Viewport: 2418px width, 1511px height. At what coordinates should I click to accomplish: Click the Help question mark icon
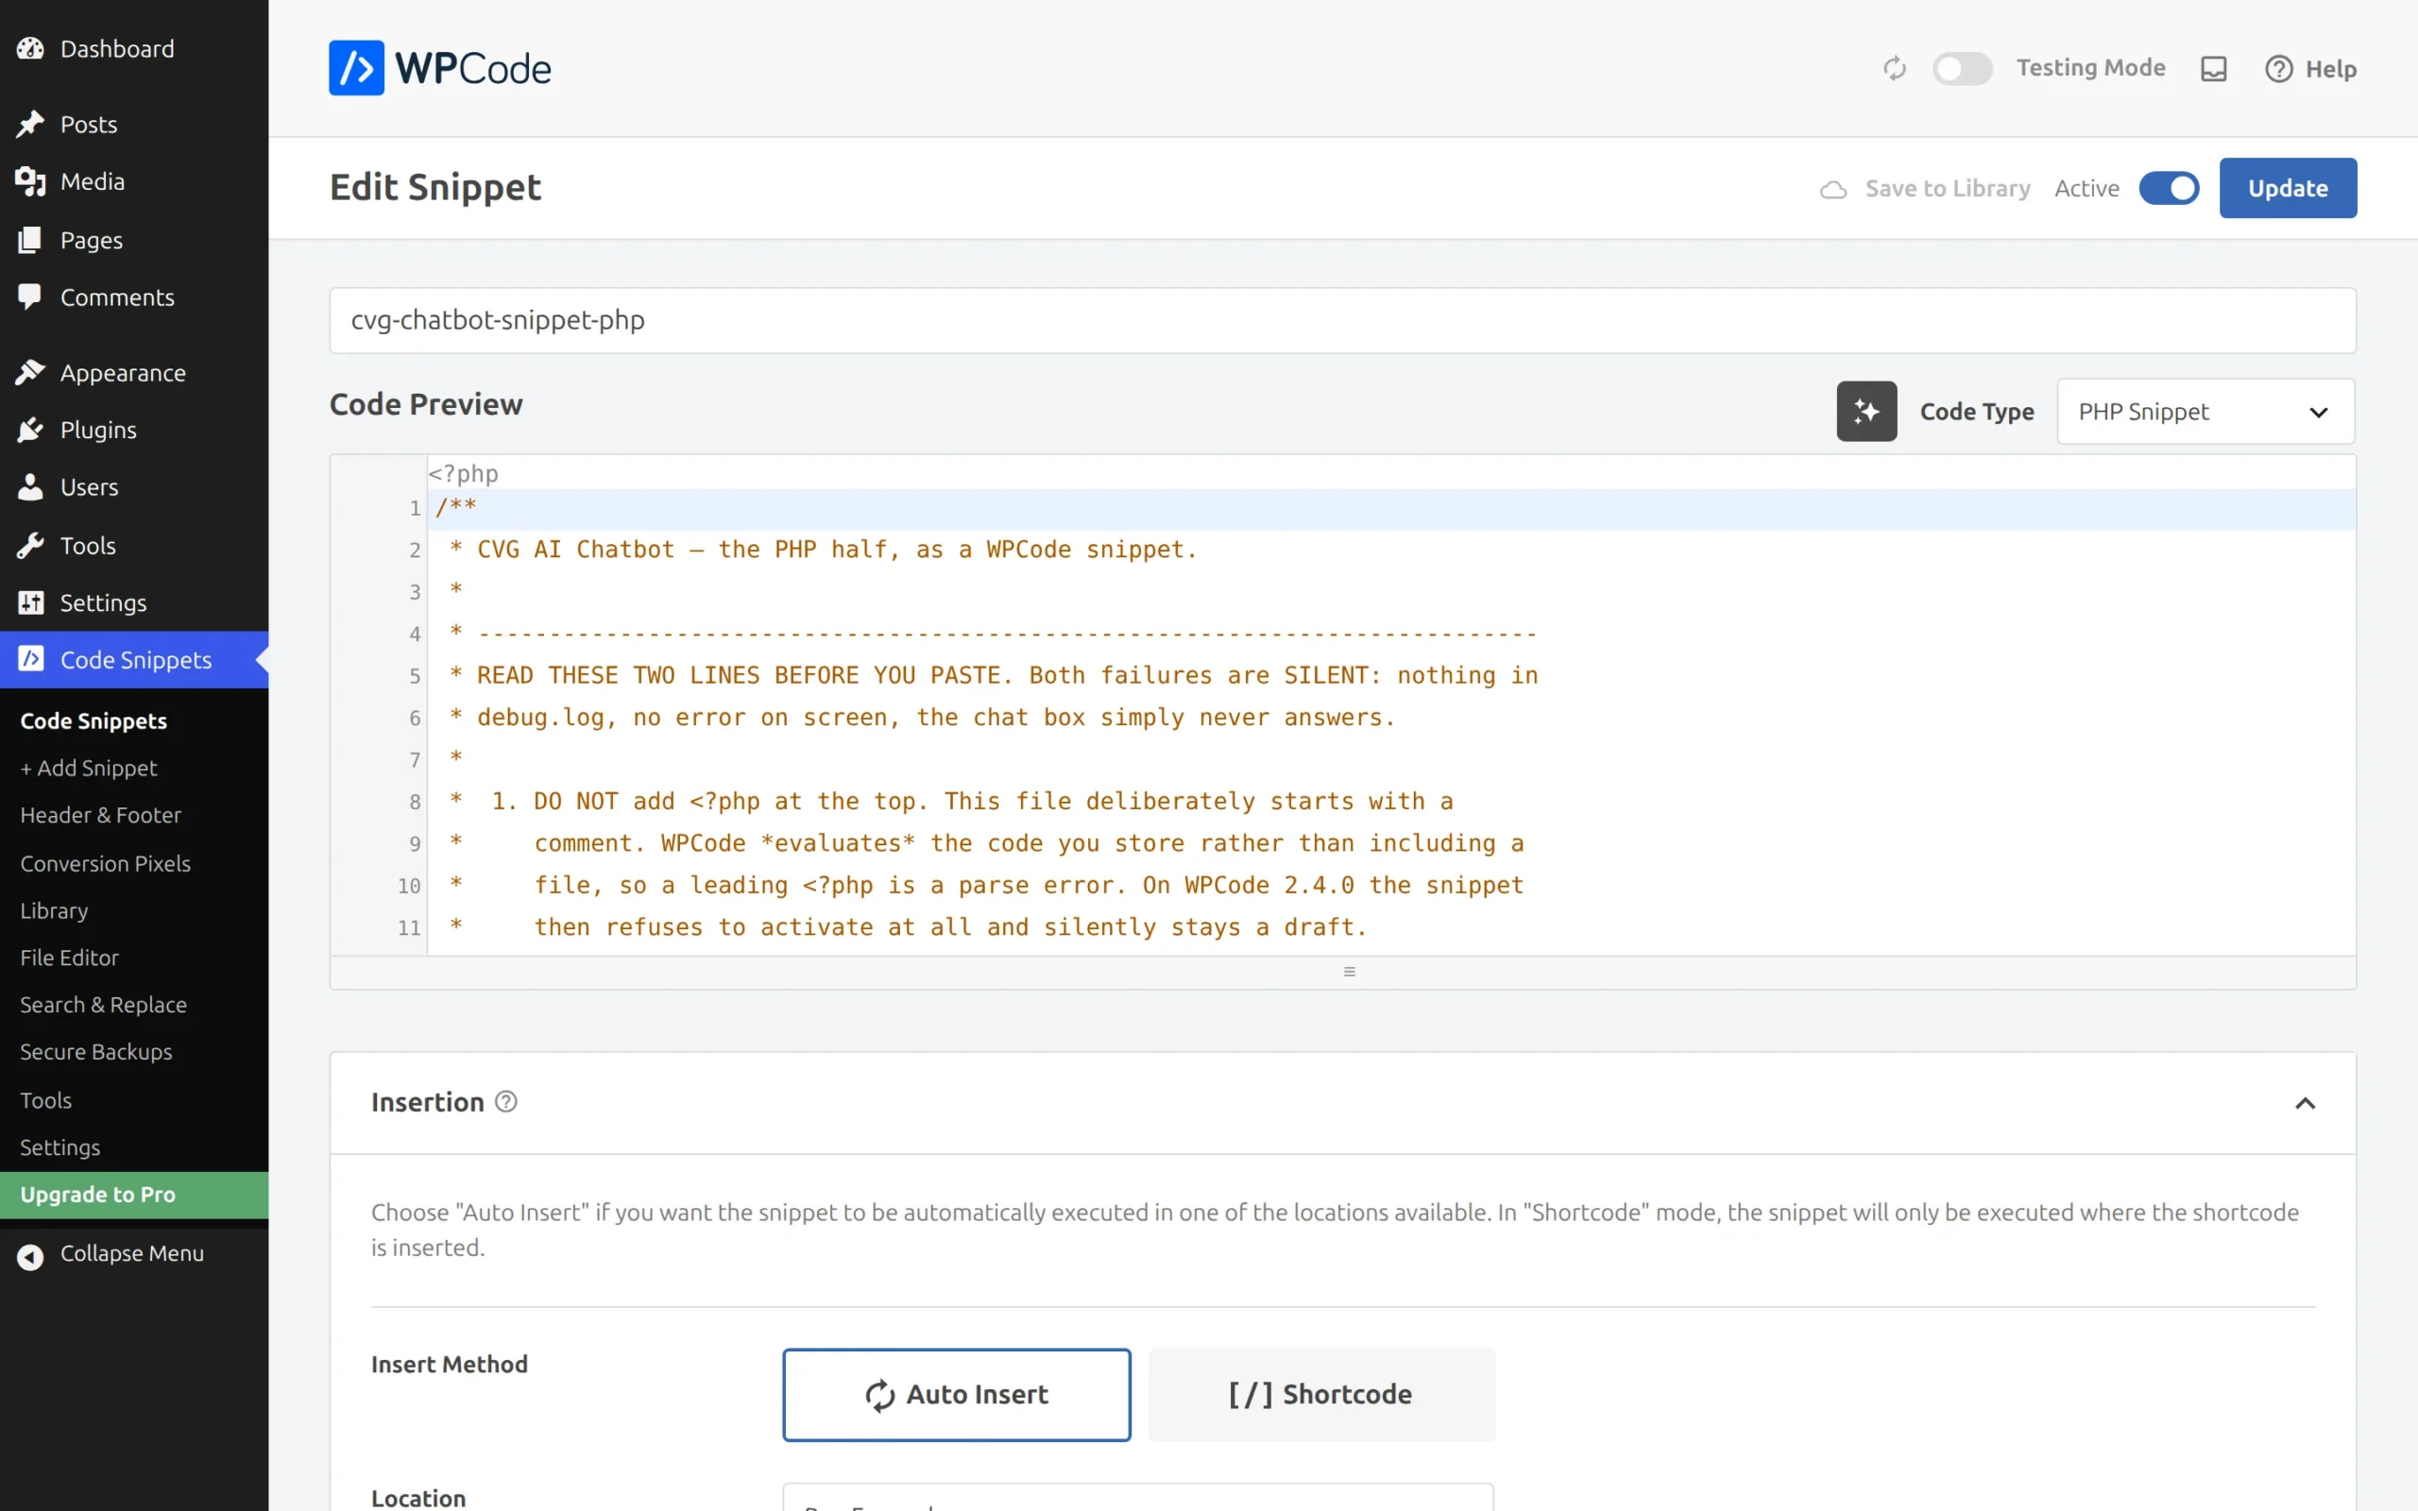pyautogui.click(x=2279, y=68)
